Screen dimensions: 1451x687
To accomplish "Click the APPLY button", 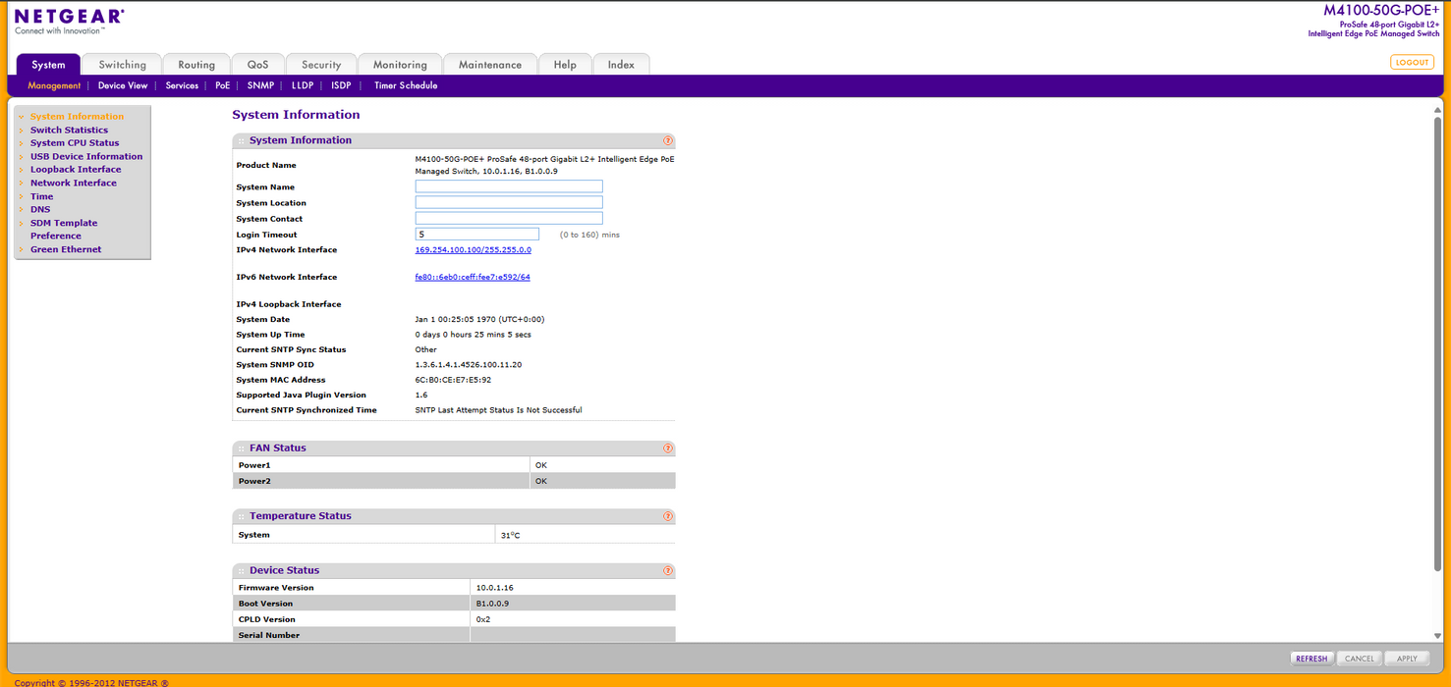I will pos(1407,659).
